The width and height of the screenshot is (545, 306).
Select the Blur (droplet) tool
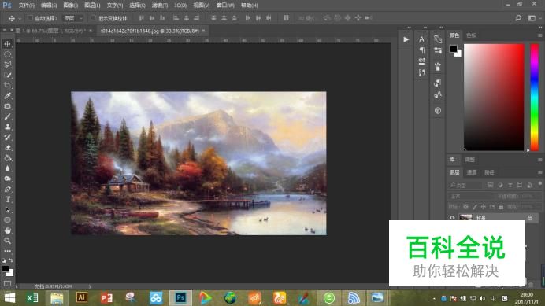pyautogui.click(x=7, y=168)
